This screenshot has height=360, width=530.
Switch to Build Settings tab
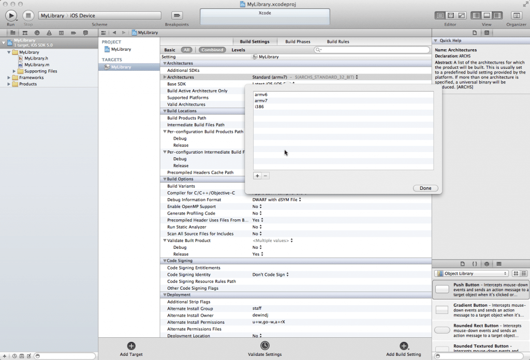pyautogui.click(x=255, y=41)
